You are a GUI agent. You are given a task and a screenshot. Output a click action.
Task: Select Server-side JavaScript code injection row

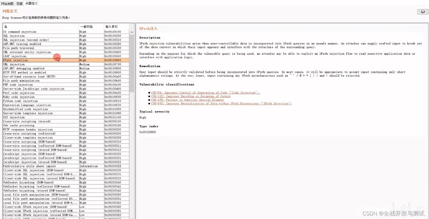point(66,89)
